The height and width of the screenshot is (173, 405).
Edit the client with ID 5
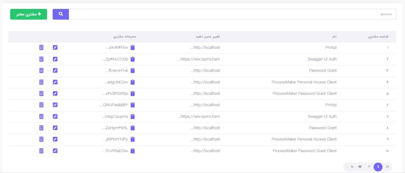[55, 94]
